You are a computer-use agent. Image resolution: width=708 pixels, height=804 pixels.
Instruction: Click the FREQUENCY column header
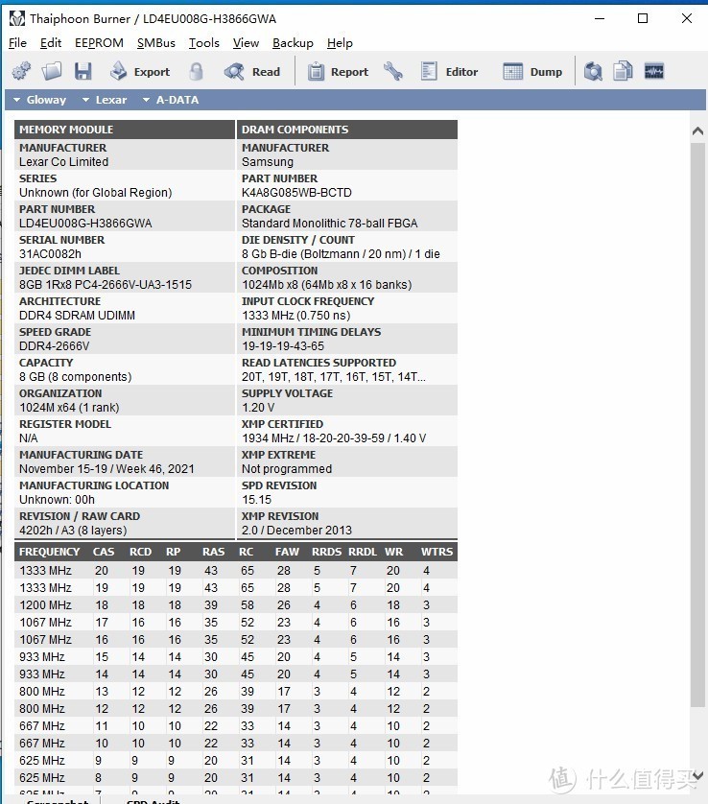(49, 553)
